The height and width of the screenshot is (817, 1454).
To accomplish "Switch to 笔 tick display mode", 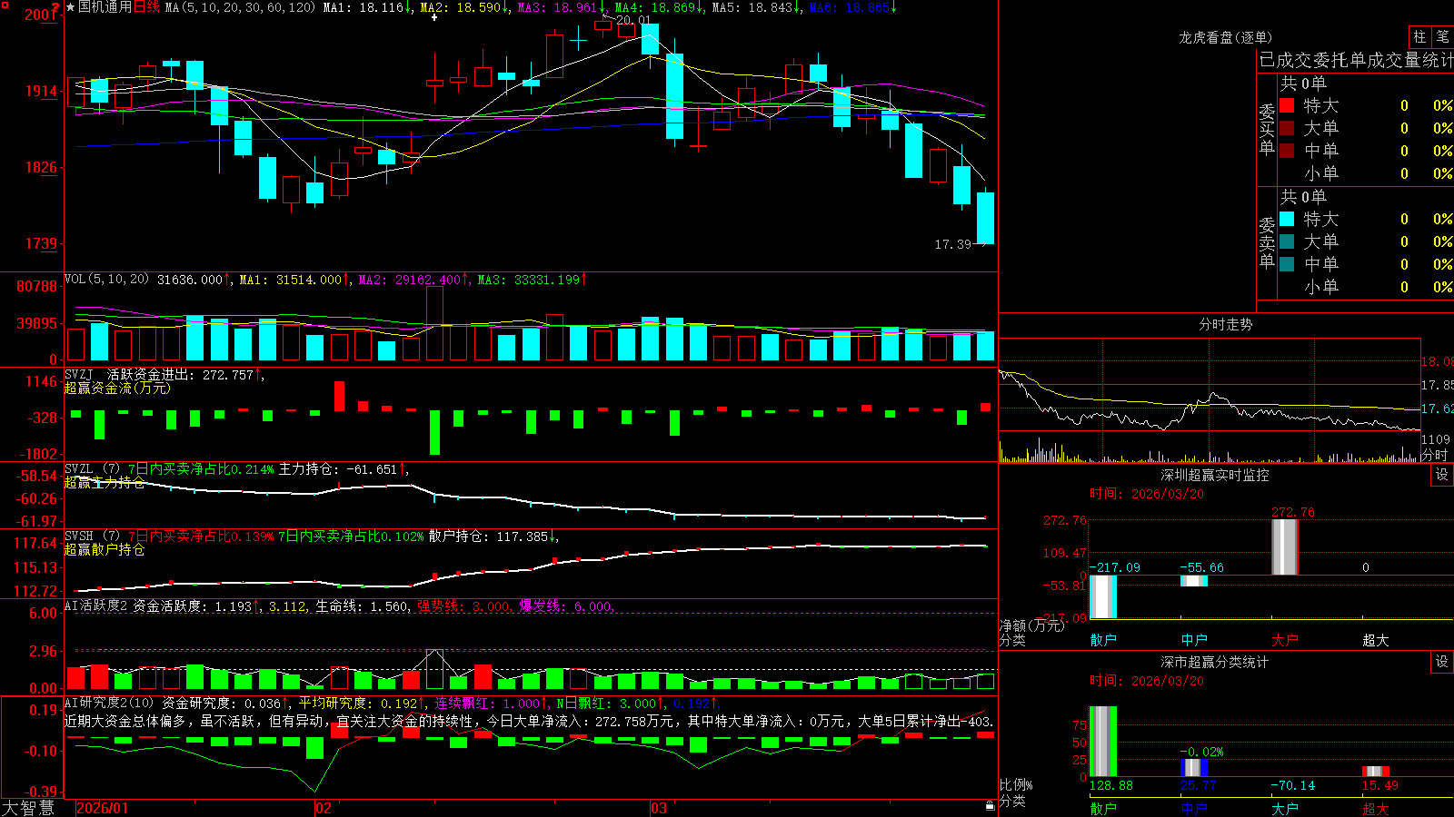I will point(1442,36).
